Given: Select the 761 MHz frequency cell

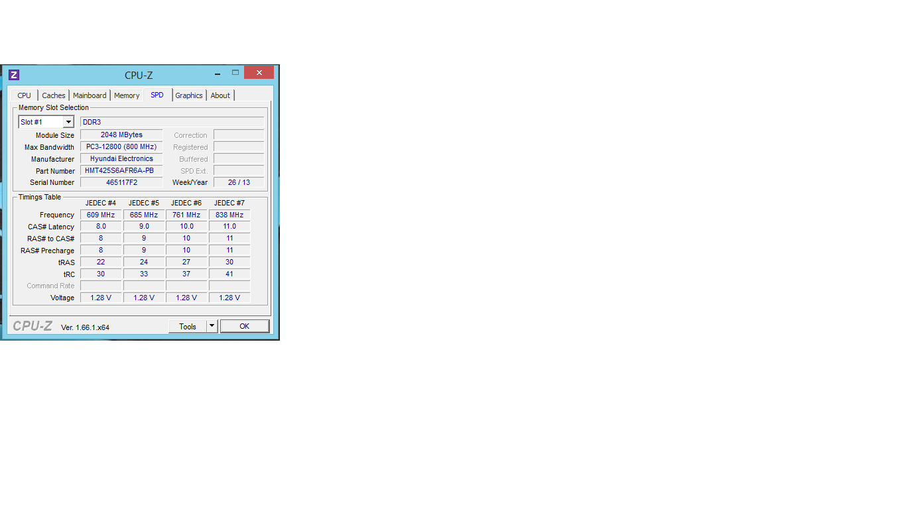Looking at the screenshot, I should coord(186,215).
